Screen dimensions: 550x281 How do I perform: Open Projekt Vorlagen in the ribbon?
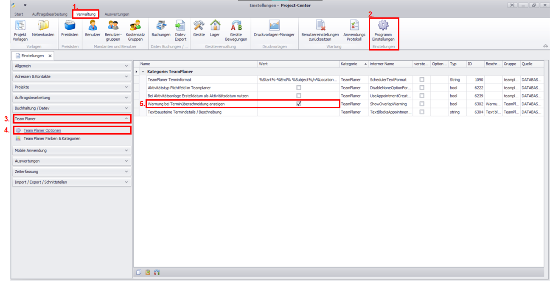tap(20, 30)
